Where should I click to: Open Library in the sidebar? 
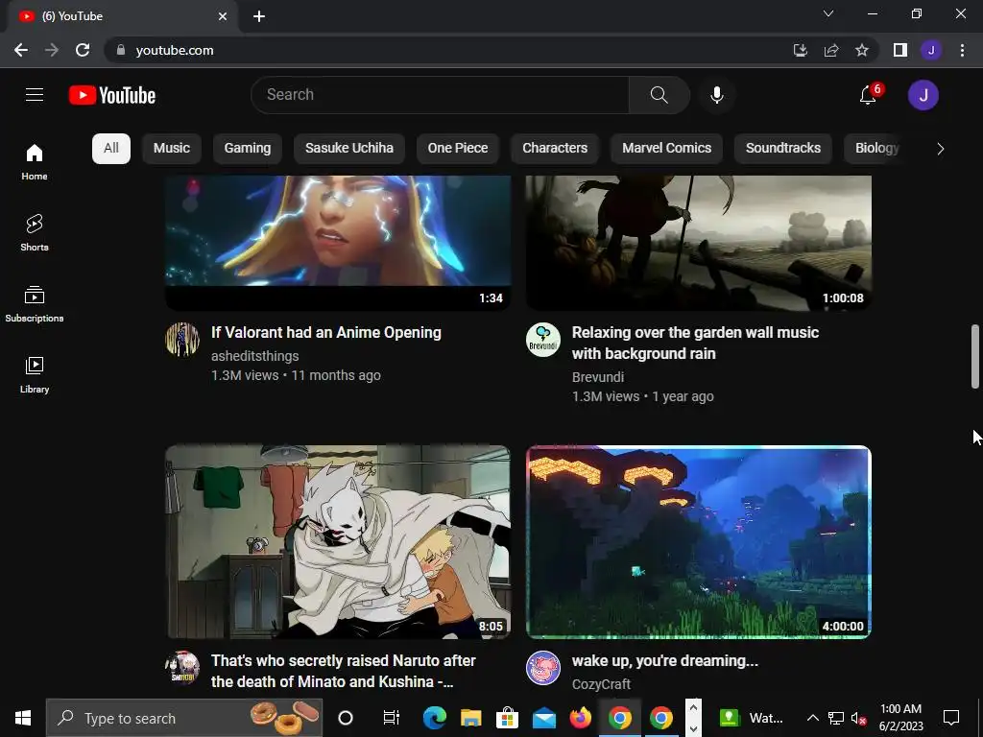(35, 375)
